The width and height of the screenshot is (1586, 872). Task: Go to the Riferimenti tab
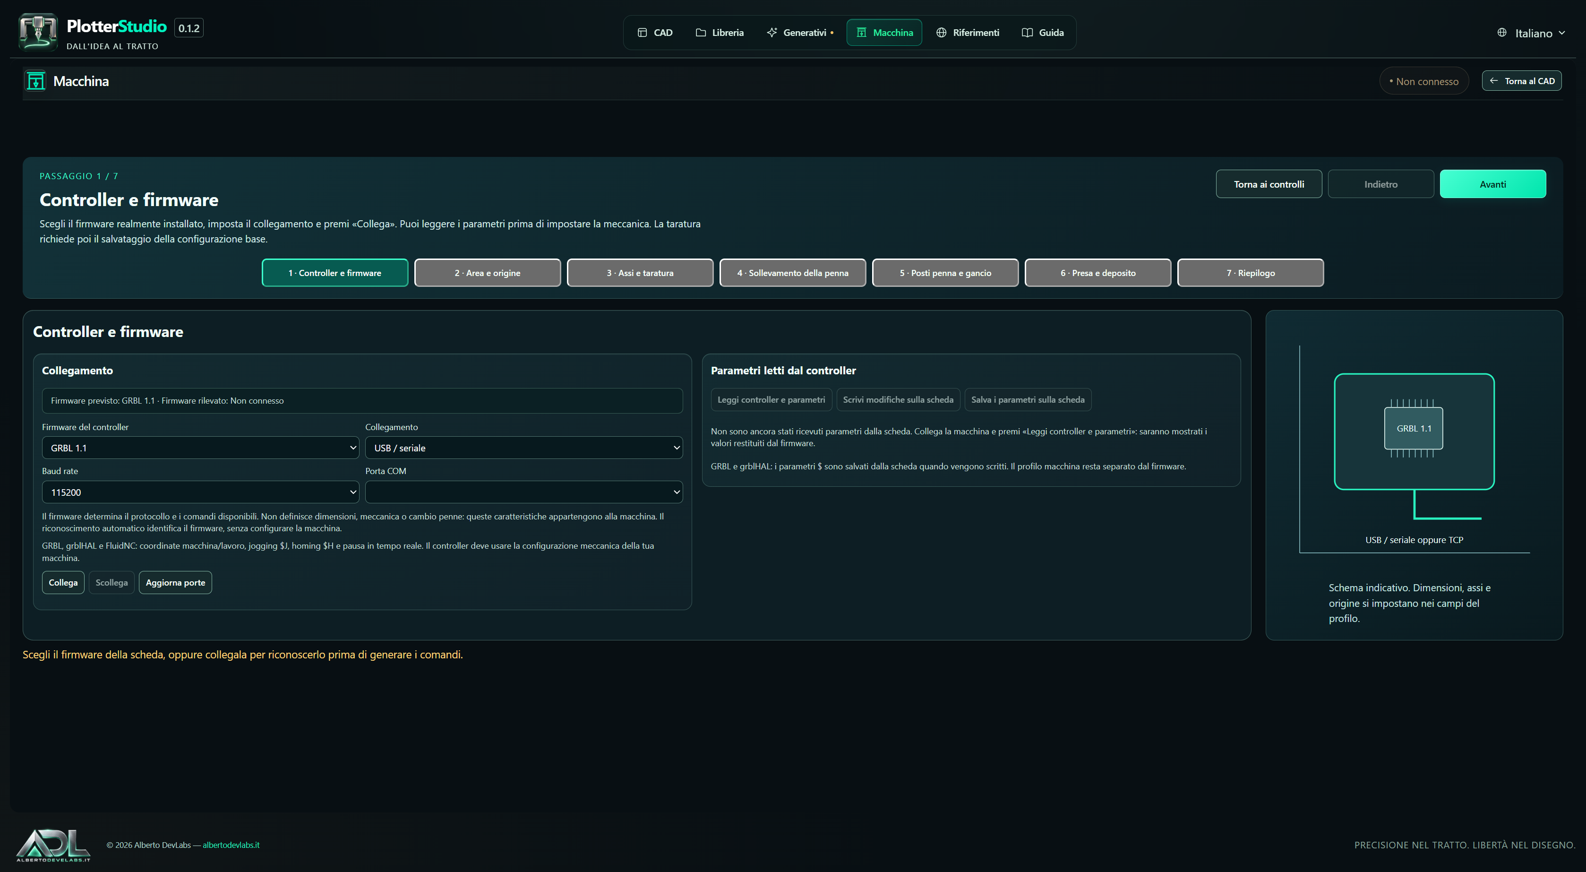coord(967,33)
